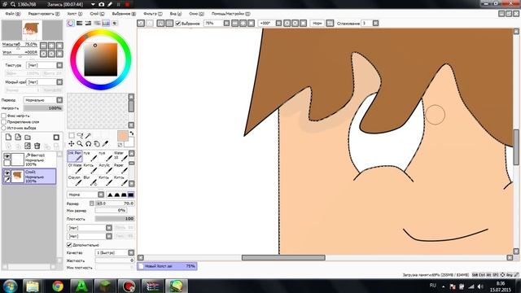Viewport: 521px width, 293px height.
Task: Click inside the color picker square
Action: 101,59
